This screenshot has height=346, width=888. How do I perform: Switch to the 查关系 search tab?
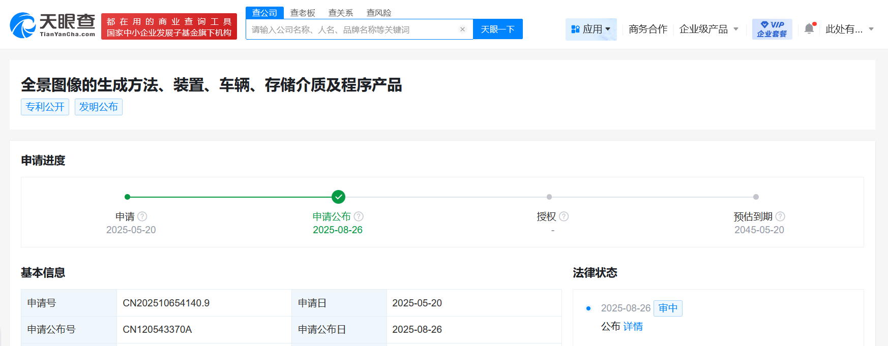pos(341,13)
